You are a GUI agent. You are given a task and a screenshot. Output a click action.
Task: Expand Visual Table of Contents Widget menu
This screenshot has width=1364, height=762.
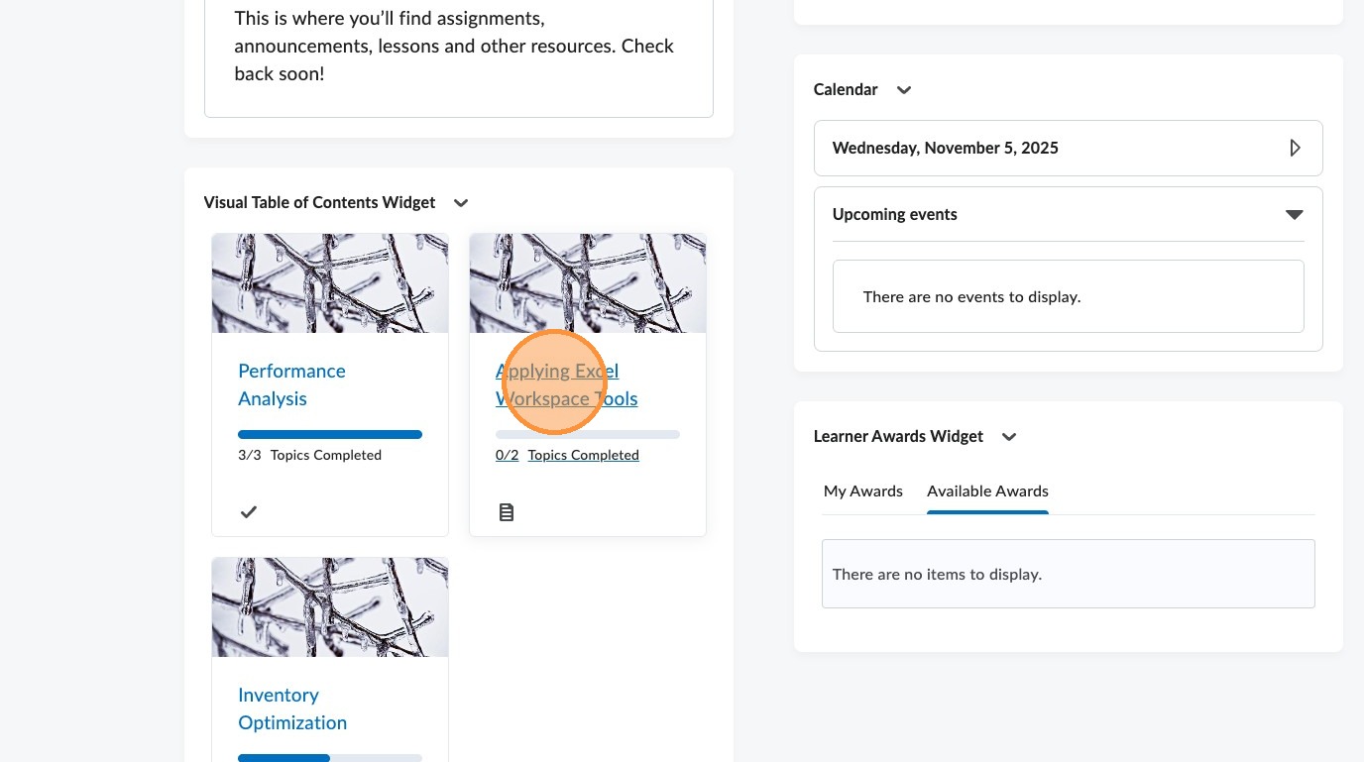point(461,203)
